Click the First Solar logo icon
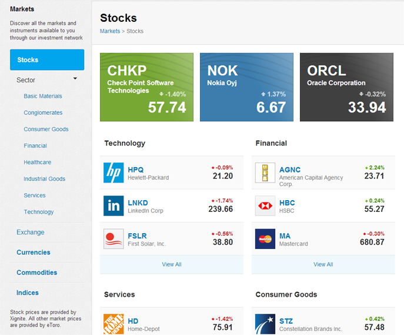 click(x=113, y=239)
